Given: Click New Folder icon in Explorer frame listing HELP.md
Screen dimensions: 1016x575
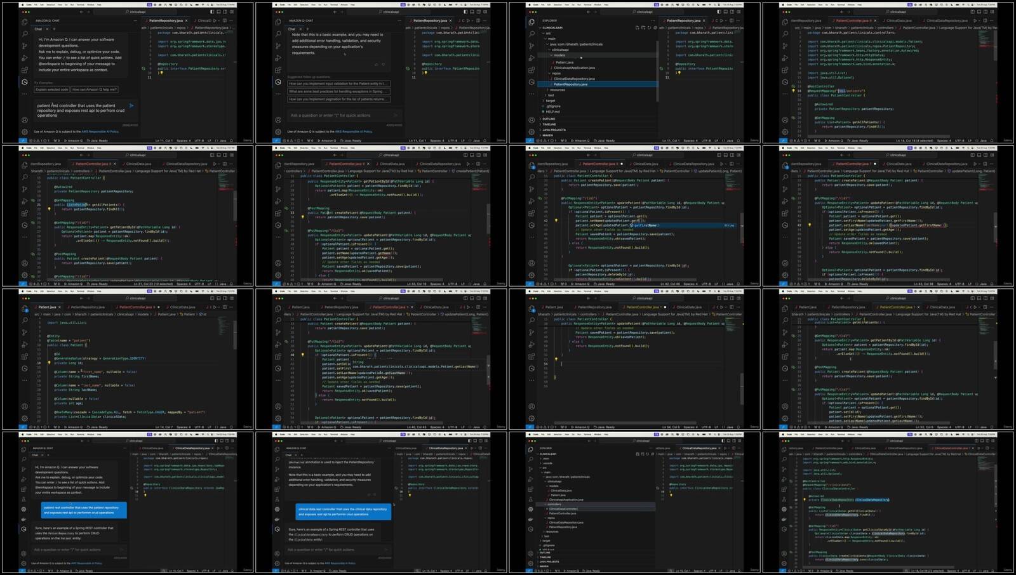Looking at the screenshot, I should (x=643, y=28).
